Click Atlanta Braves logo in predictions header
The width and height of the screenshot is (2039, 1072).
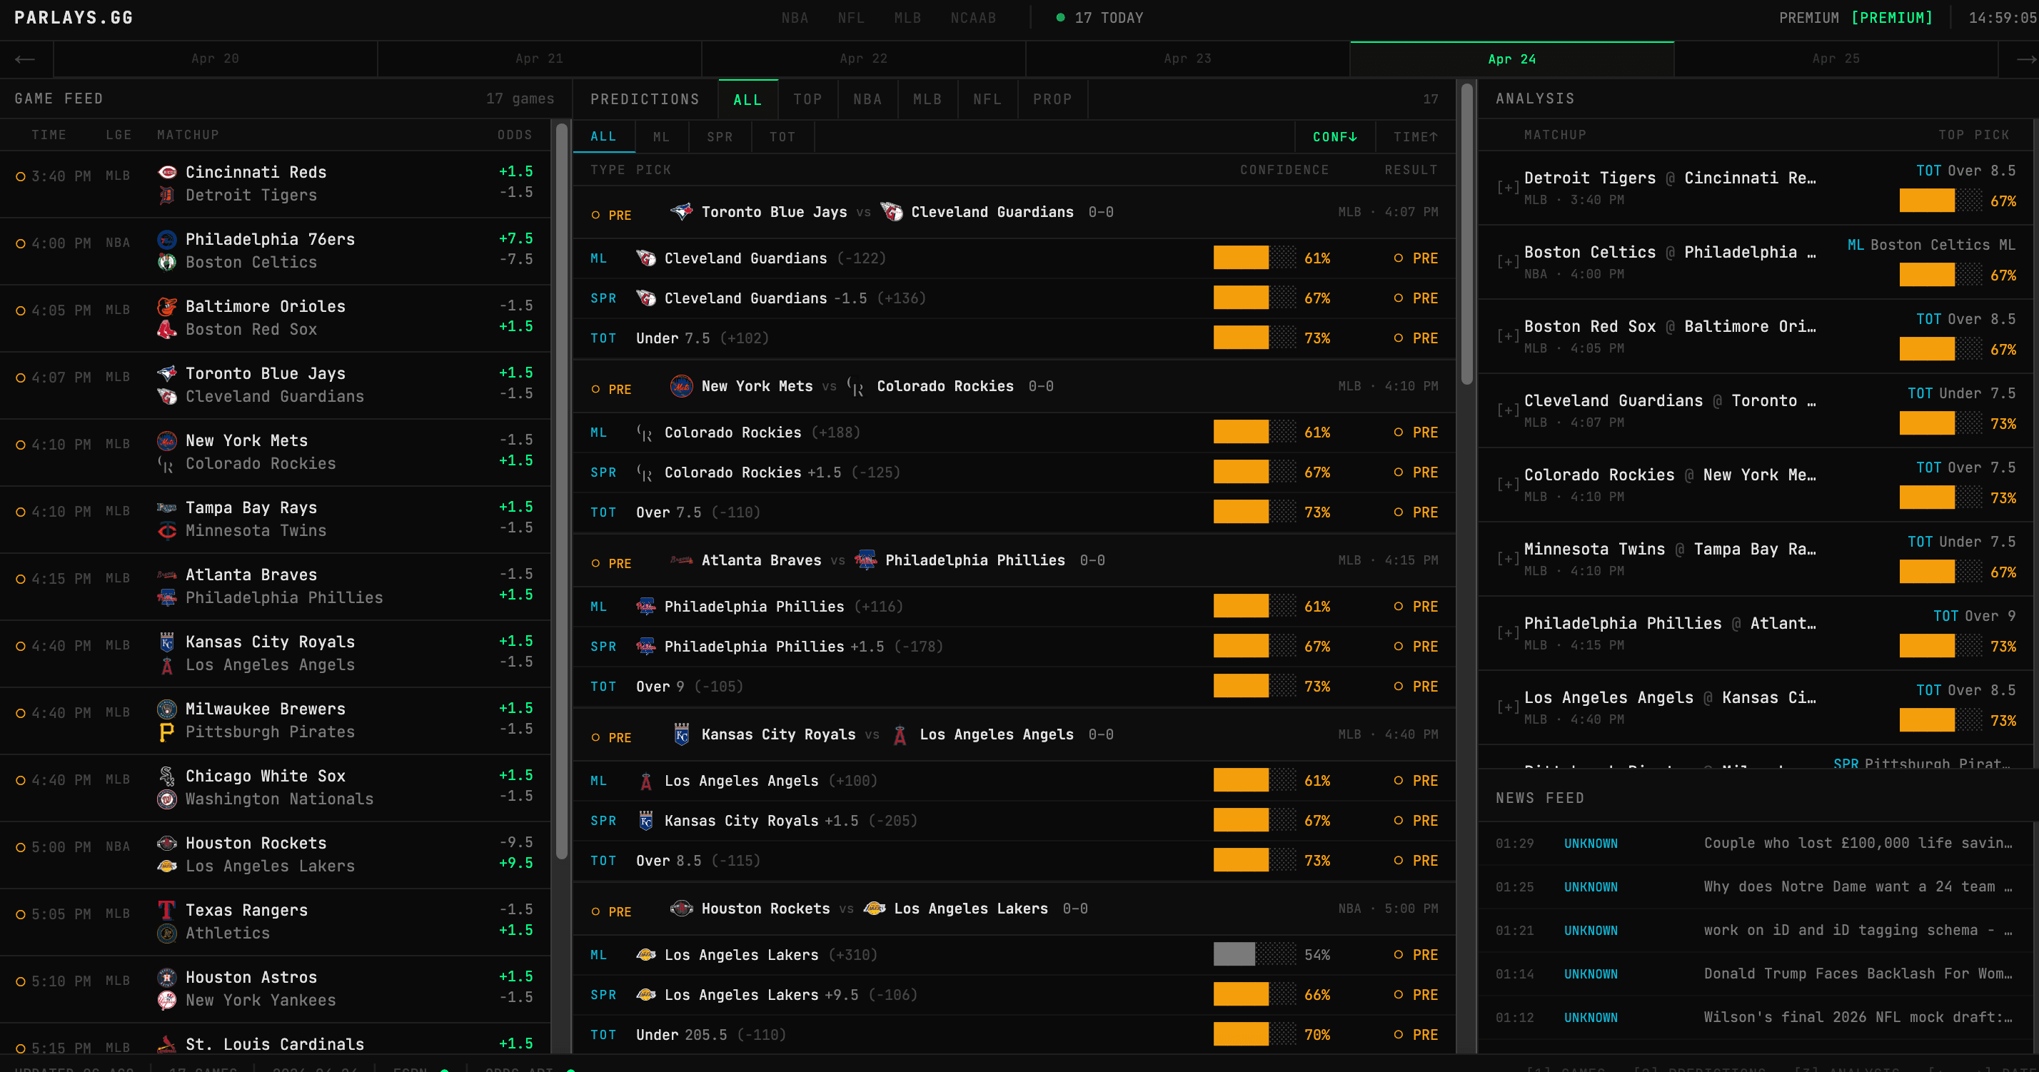(682, 560)
